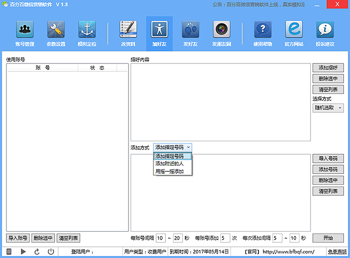Click the 添加招呼 button

coord(328,67)
